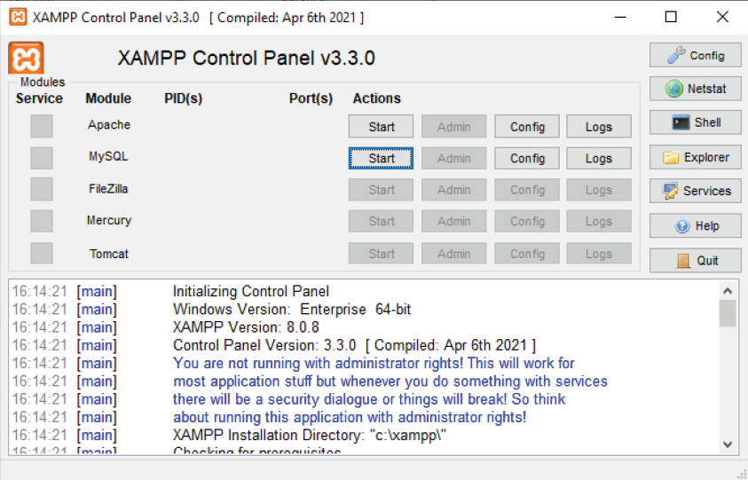Open Netstat globe button
Image resolution: width=748 pixels, height=480 pixels.
[x=696, y=89]
